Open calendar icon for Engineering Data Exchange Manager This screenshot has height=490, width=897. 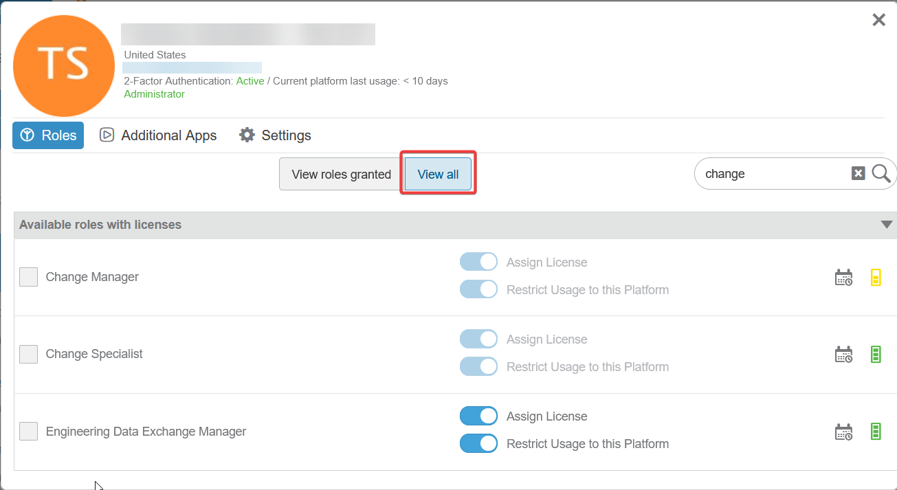point(843,432)
